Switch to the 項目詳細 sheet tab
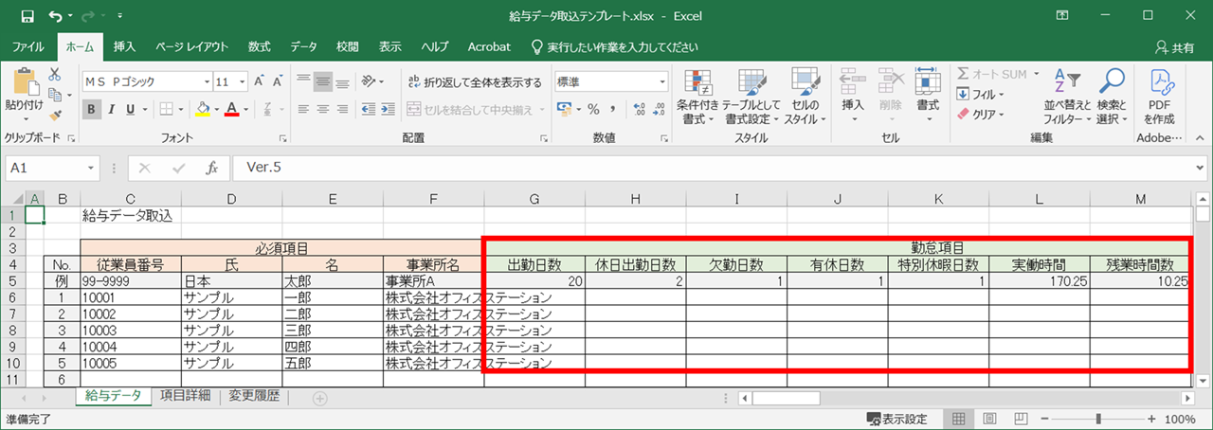This screenshot has width=1213, height=430. (x=186, y=397)
